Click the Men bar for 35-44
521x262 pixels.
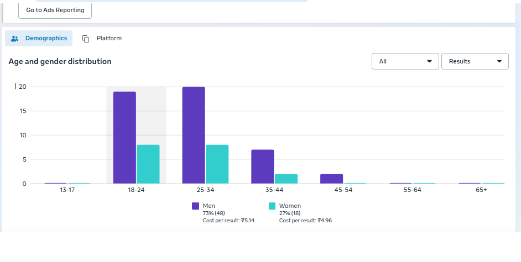pos(262,167)
